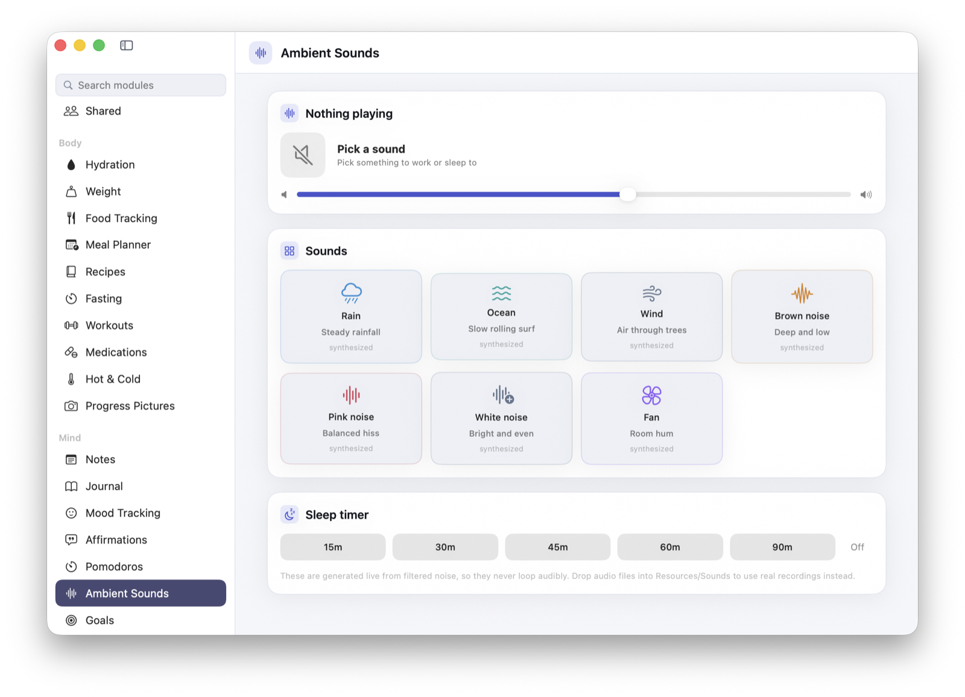Click the low volume speaker icon

tap(284, 194)
